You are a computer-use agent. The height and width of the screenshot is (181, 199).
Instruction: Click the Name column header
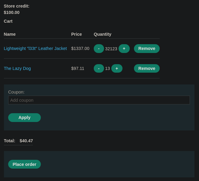[x=10, y=34]
